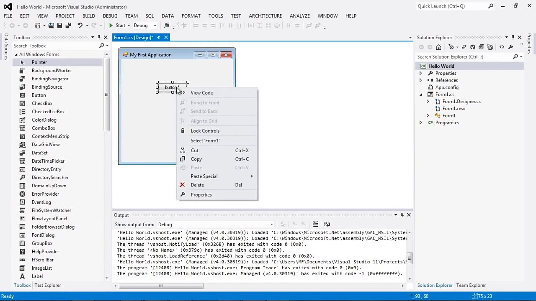Click Sync with Active Document icon
Screen dimensions: 536x301
(x=464, y=47)
